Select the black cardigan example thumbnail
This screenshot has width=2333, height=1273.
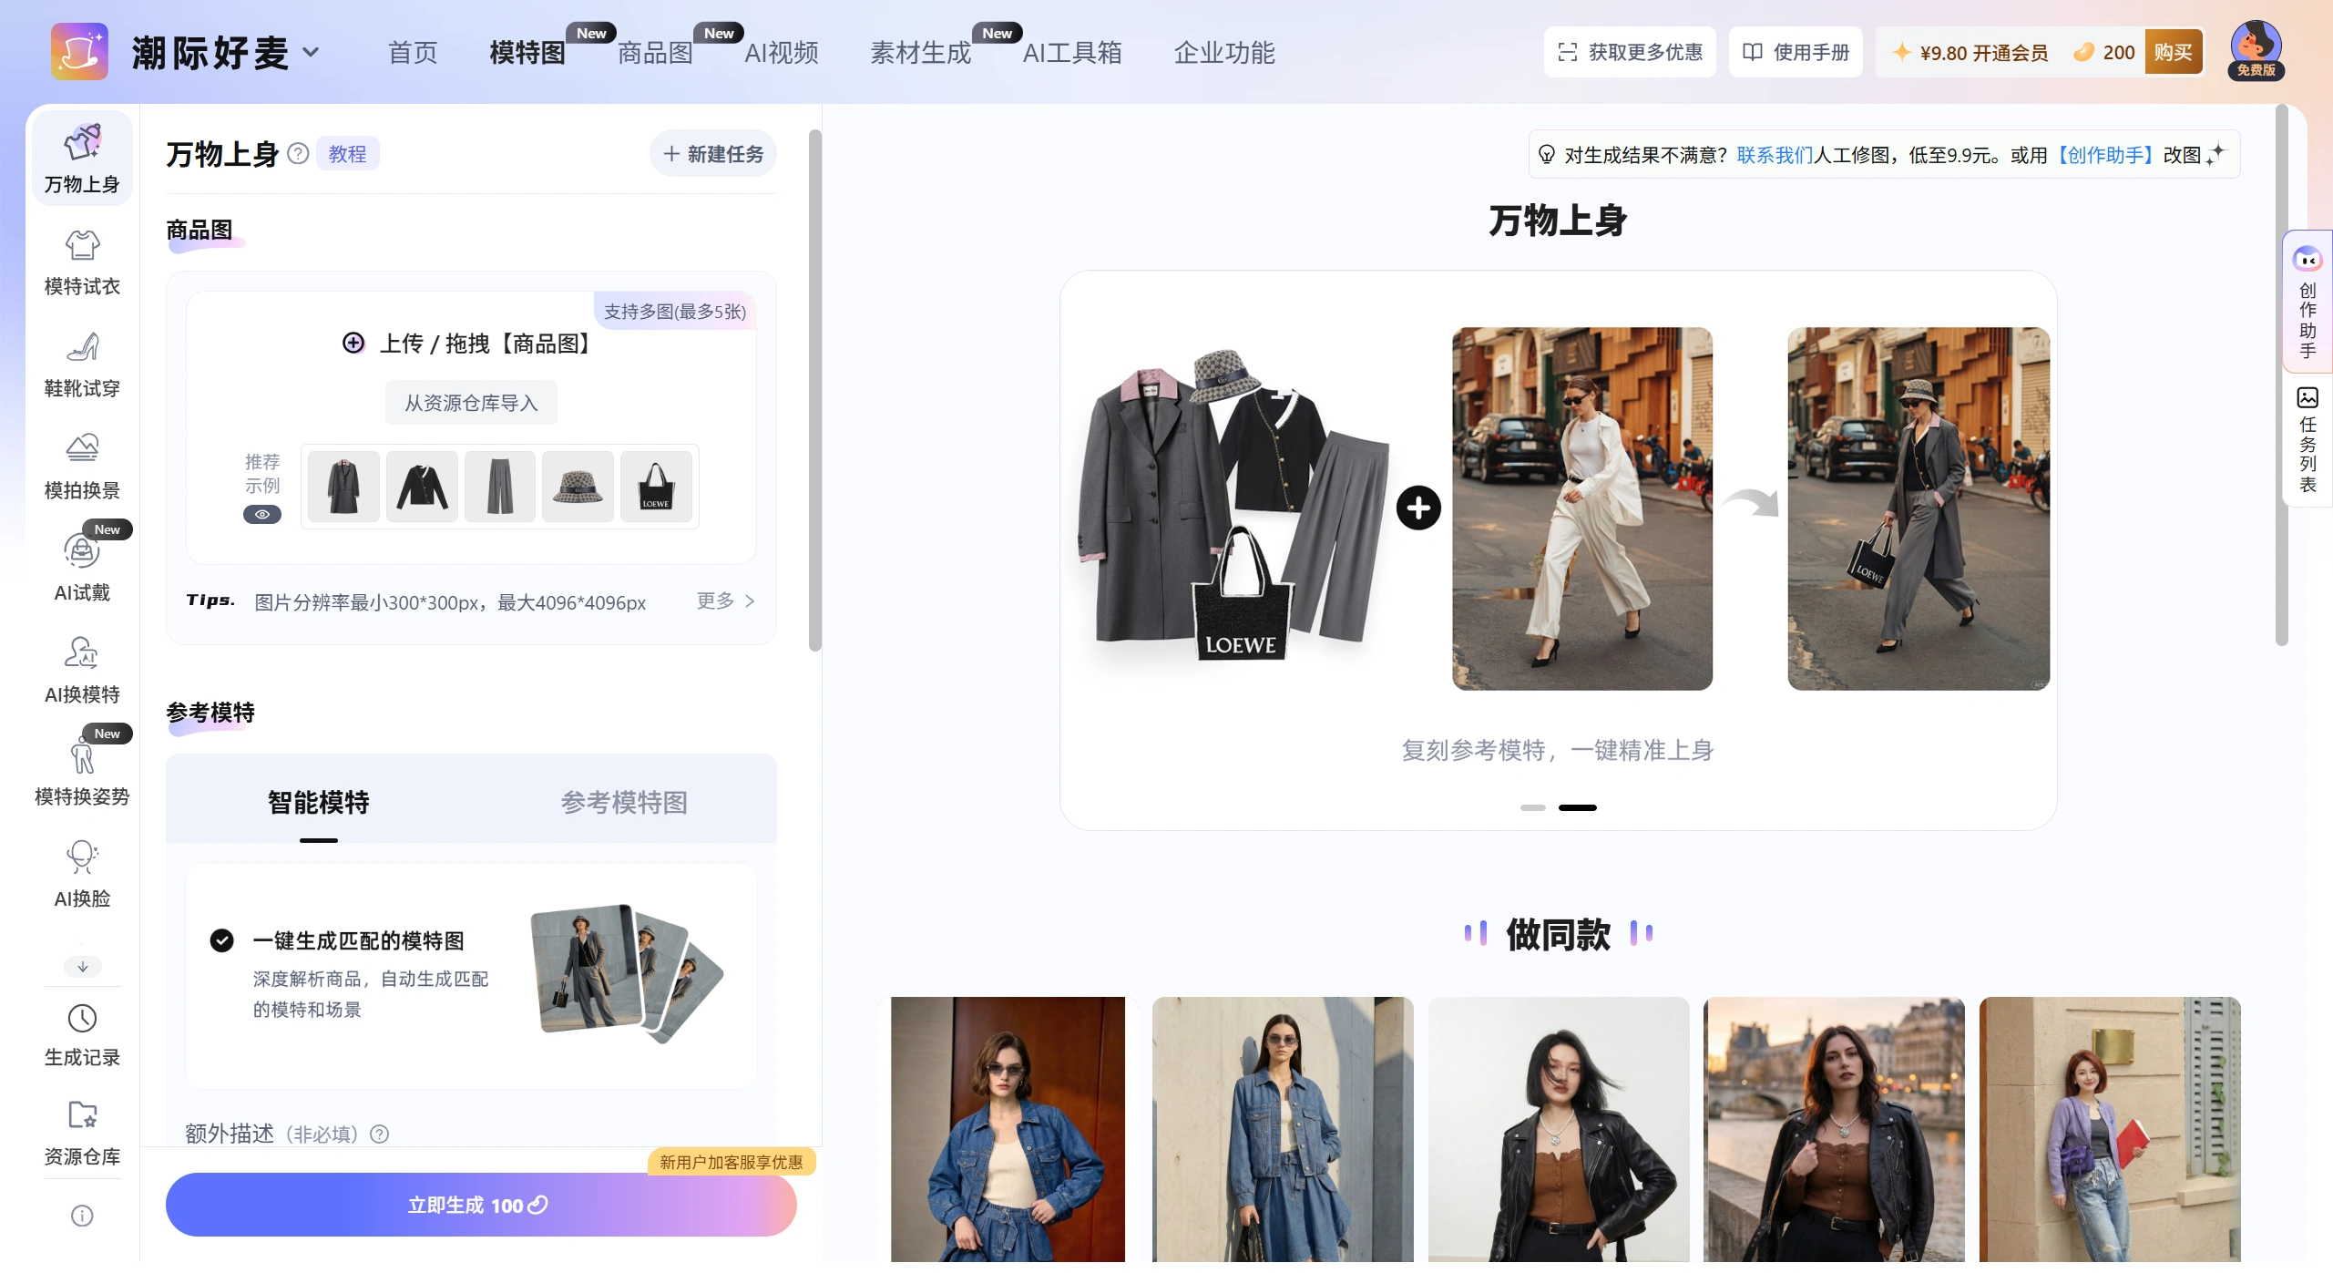[x=422, y=487]
